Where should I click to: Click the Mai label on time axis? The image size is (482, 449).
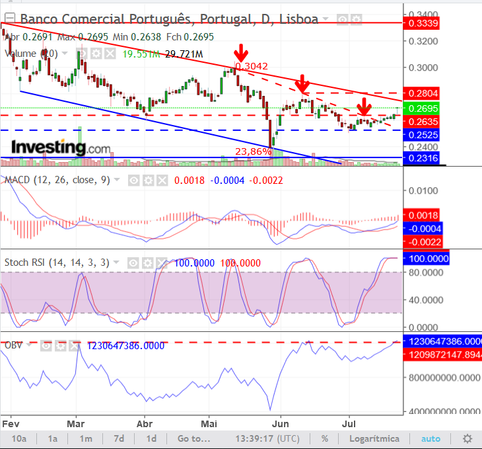(x=209, y=424)
